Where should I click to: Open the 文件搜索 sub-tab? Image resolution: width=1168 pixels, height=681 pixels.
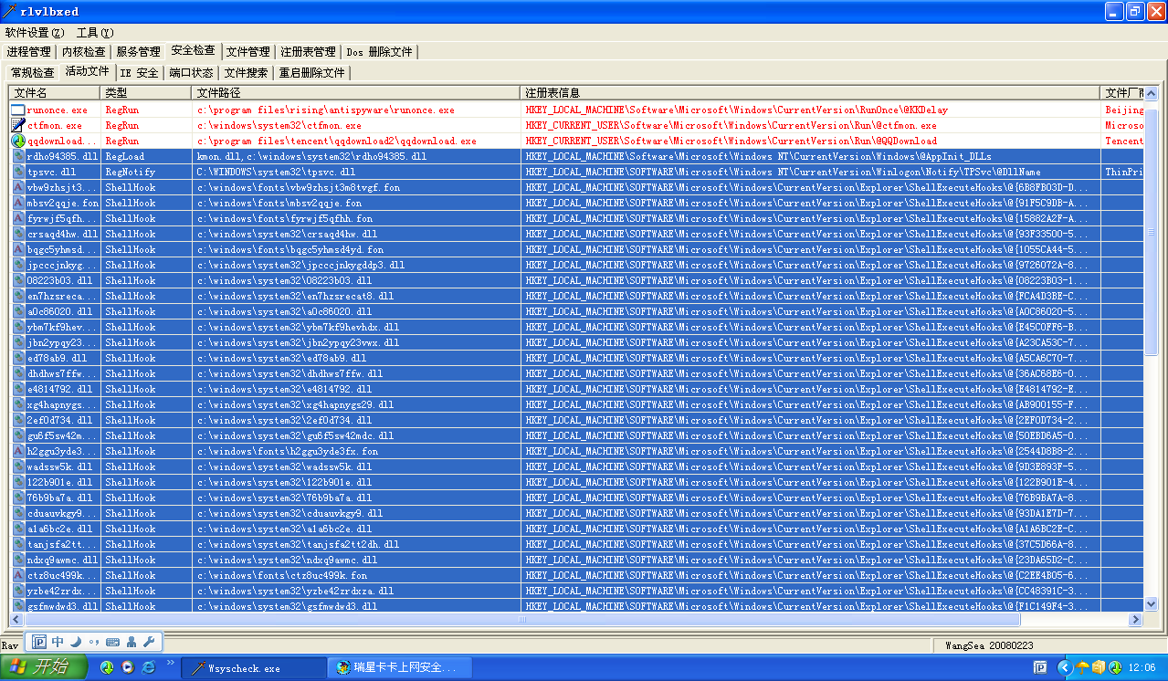(x=246, y=72)
